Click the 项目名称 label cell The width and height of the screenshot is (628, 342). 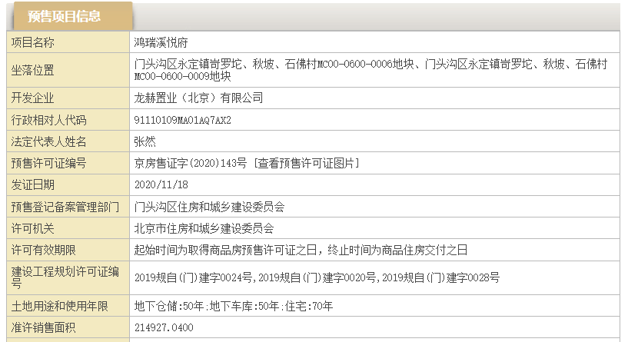click(68, 42)
